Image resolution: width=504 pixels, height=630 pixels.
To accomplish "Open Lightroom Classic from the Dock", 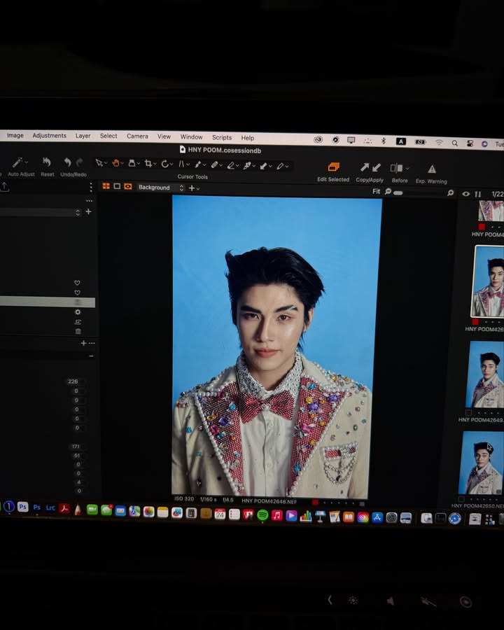I will pos(50,507).
